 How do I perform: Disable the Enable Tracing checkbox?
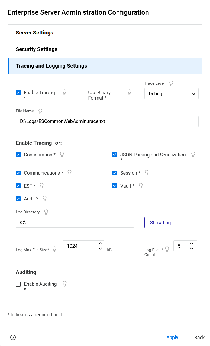pyautogui.click(x=18, y=92)
